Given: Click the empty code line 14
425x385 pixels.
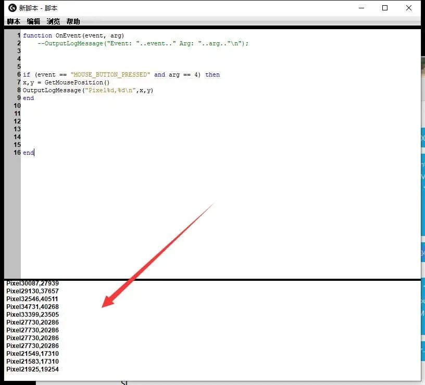Looking at the screenshot, I should (x=220, y=137).
